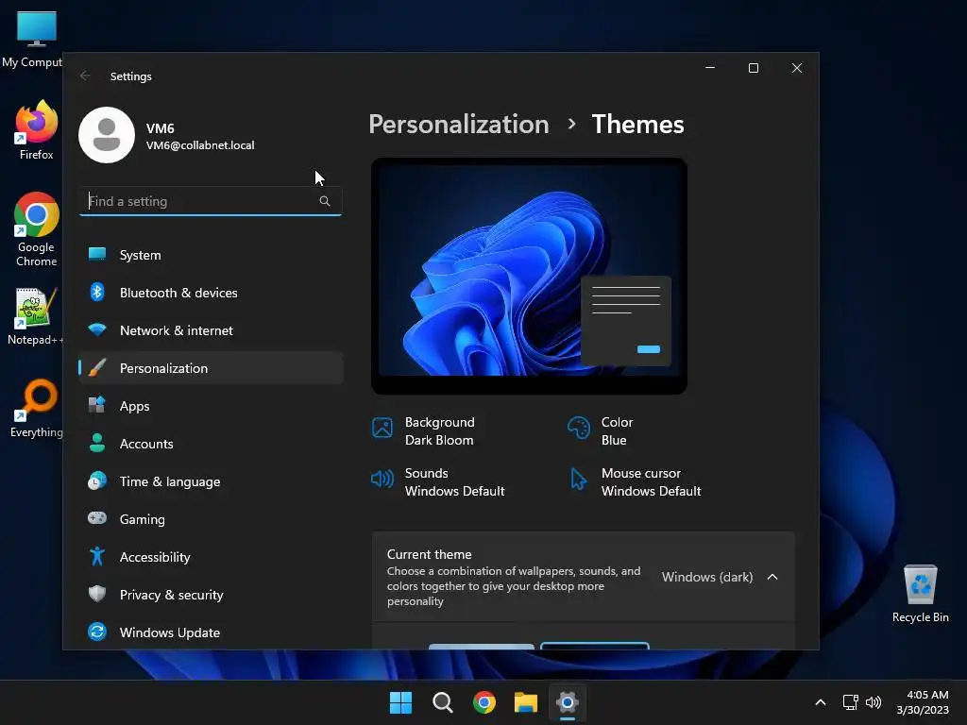The width and height of the screenshot is (967, 725).
Task: Click the Personalization paintbrush icon
Action: pyautogui.click(x=97, y=367)
